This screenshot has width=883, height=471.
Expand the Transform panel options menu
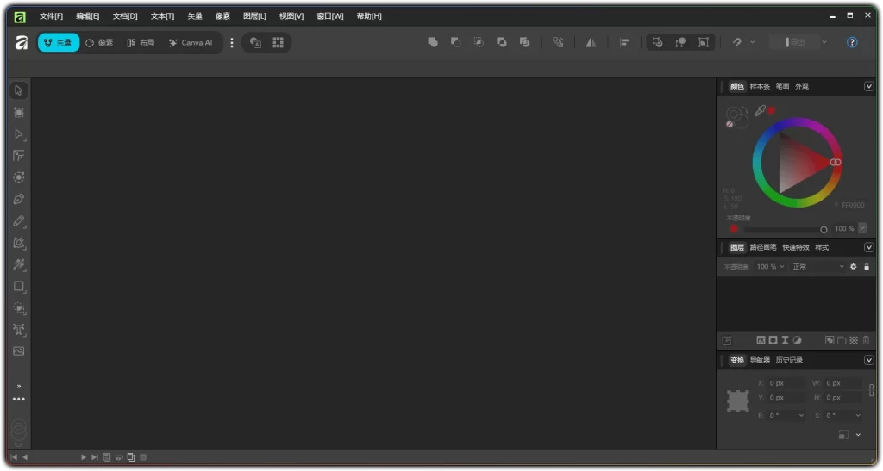(869, 360)
